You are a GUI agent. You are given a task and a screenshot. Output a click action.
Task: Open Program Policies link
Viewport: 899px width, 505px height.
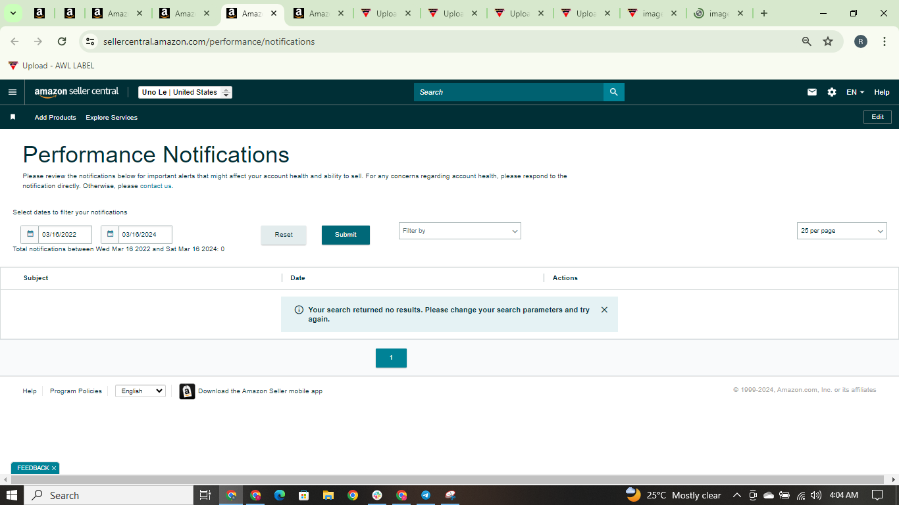click(x=76, y=391)
